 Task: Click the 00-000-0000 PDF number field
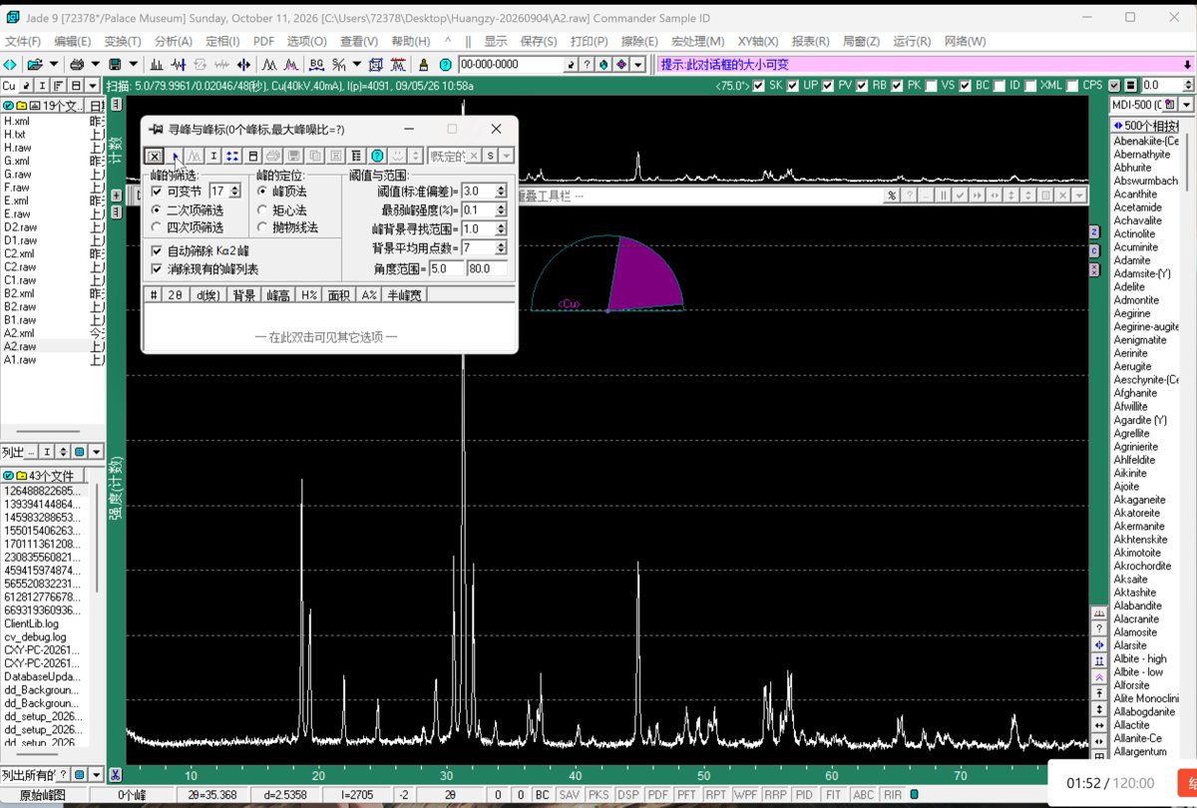pyautogui.click(x=510, y=64)
